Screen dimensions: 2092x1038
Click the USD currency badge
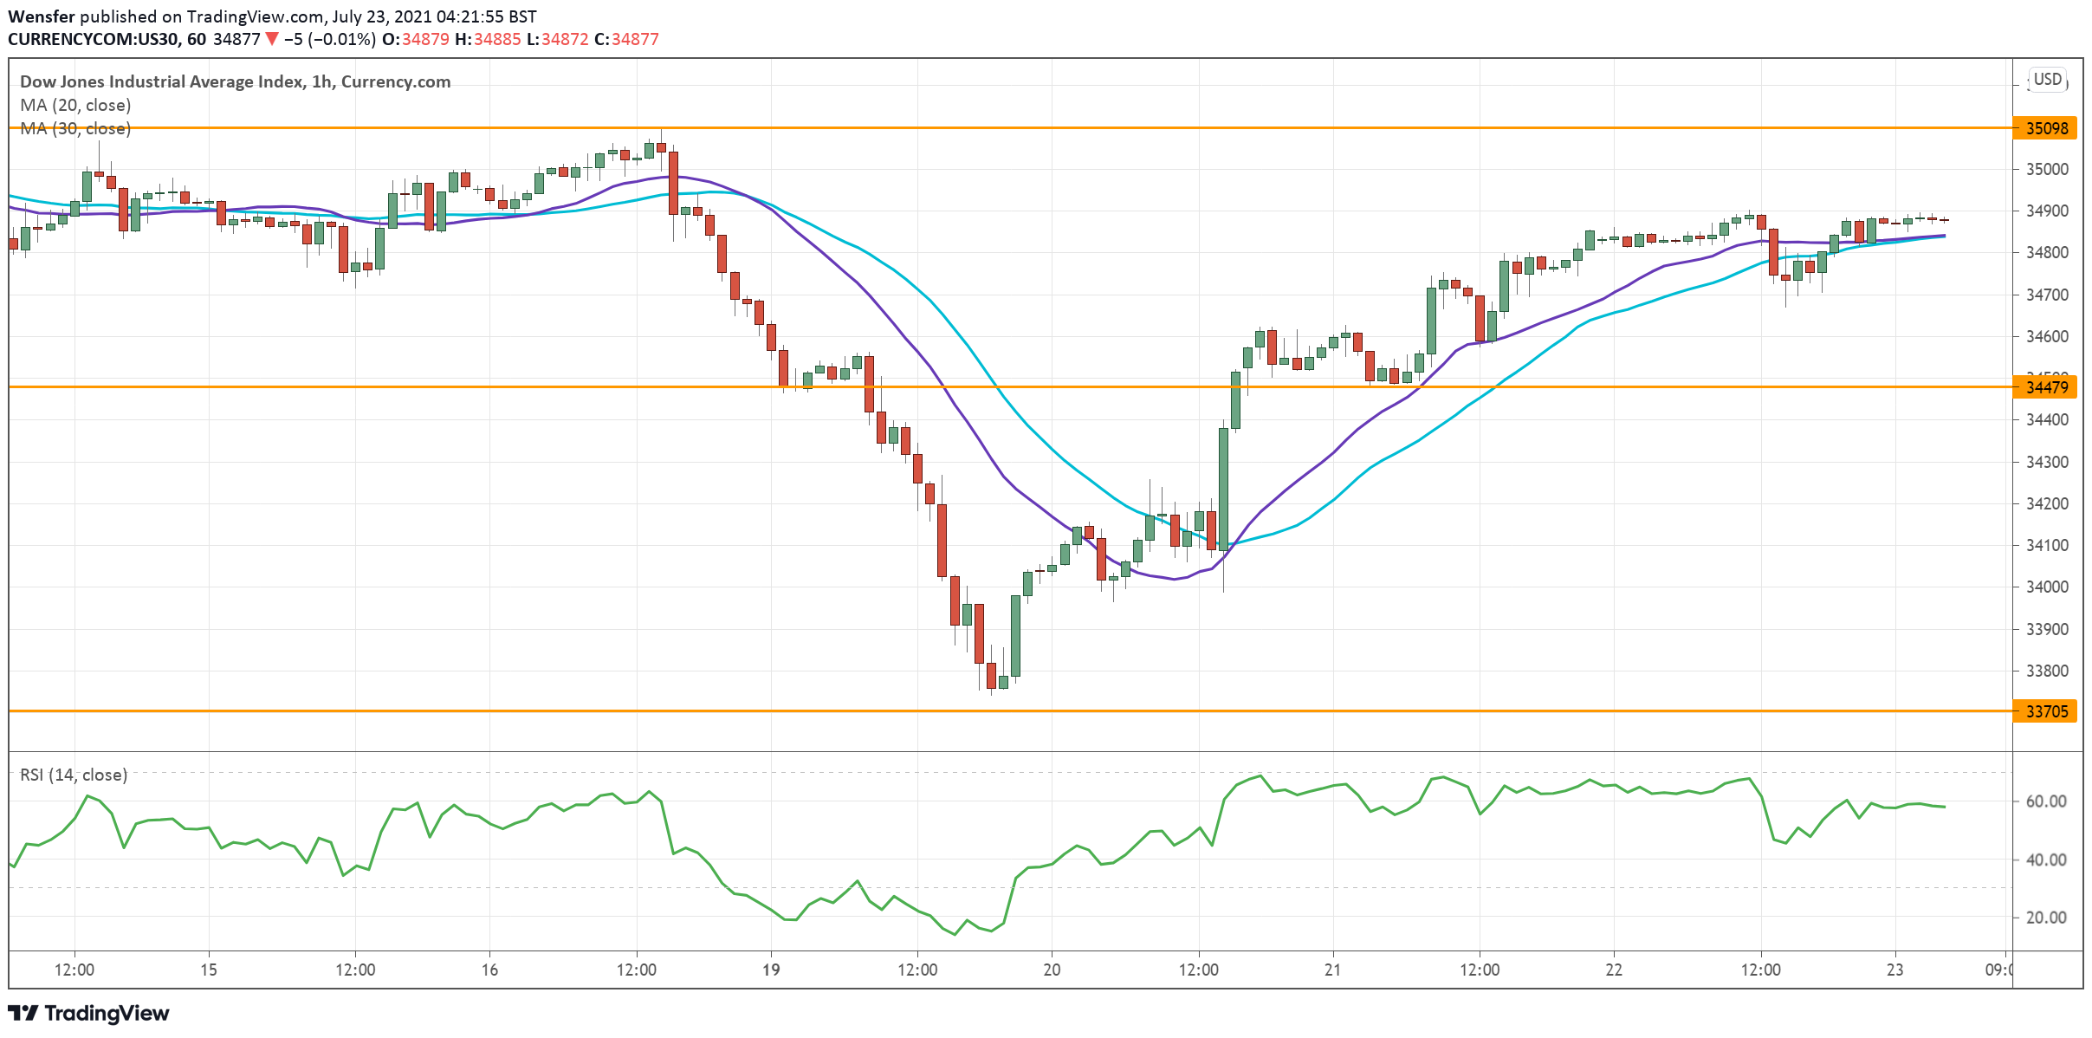pyautogui.click(x=2047, y=80)
